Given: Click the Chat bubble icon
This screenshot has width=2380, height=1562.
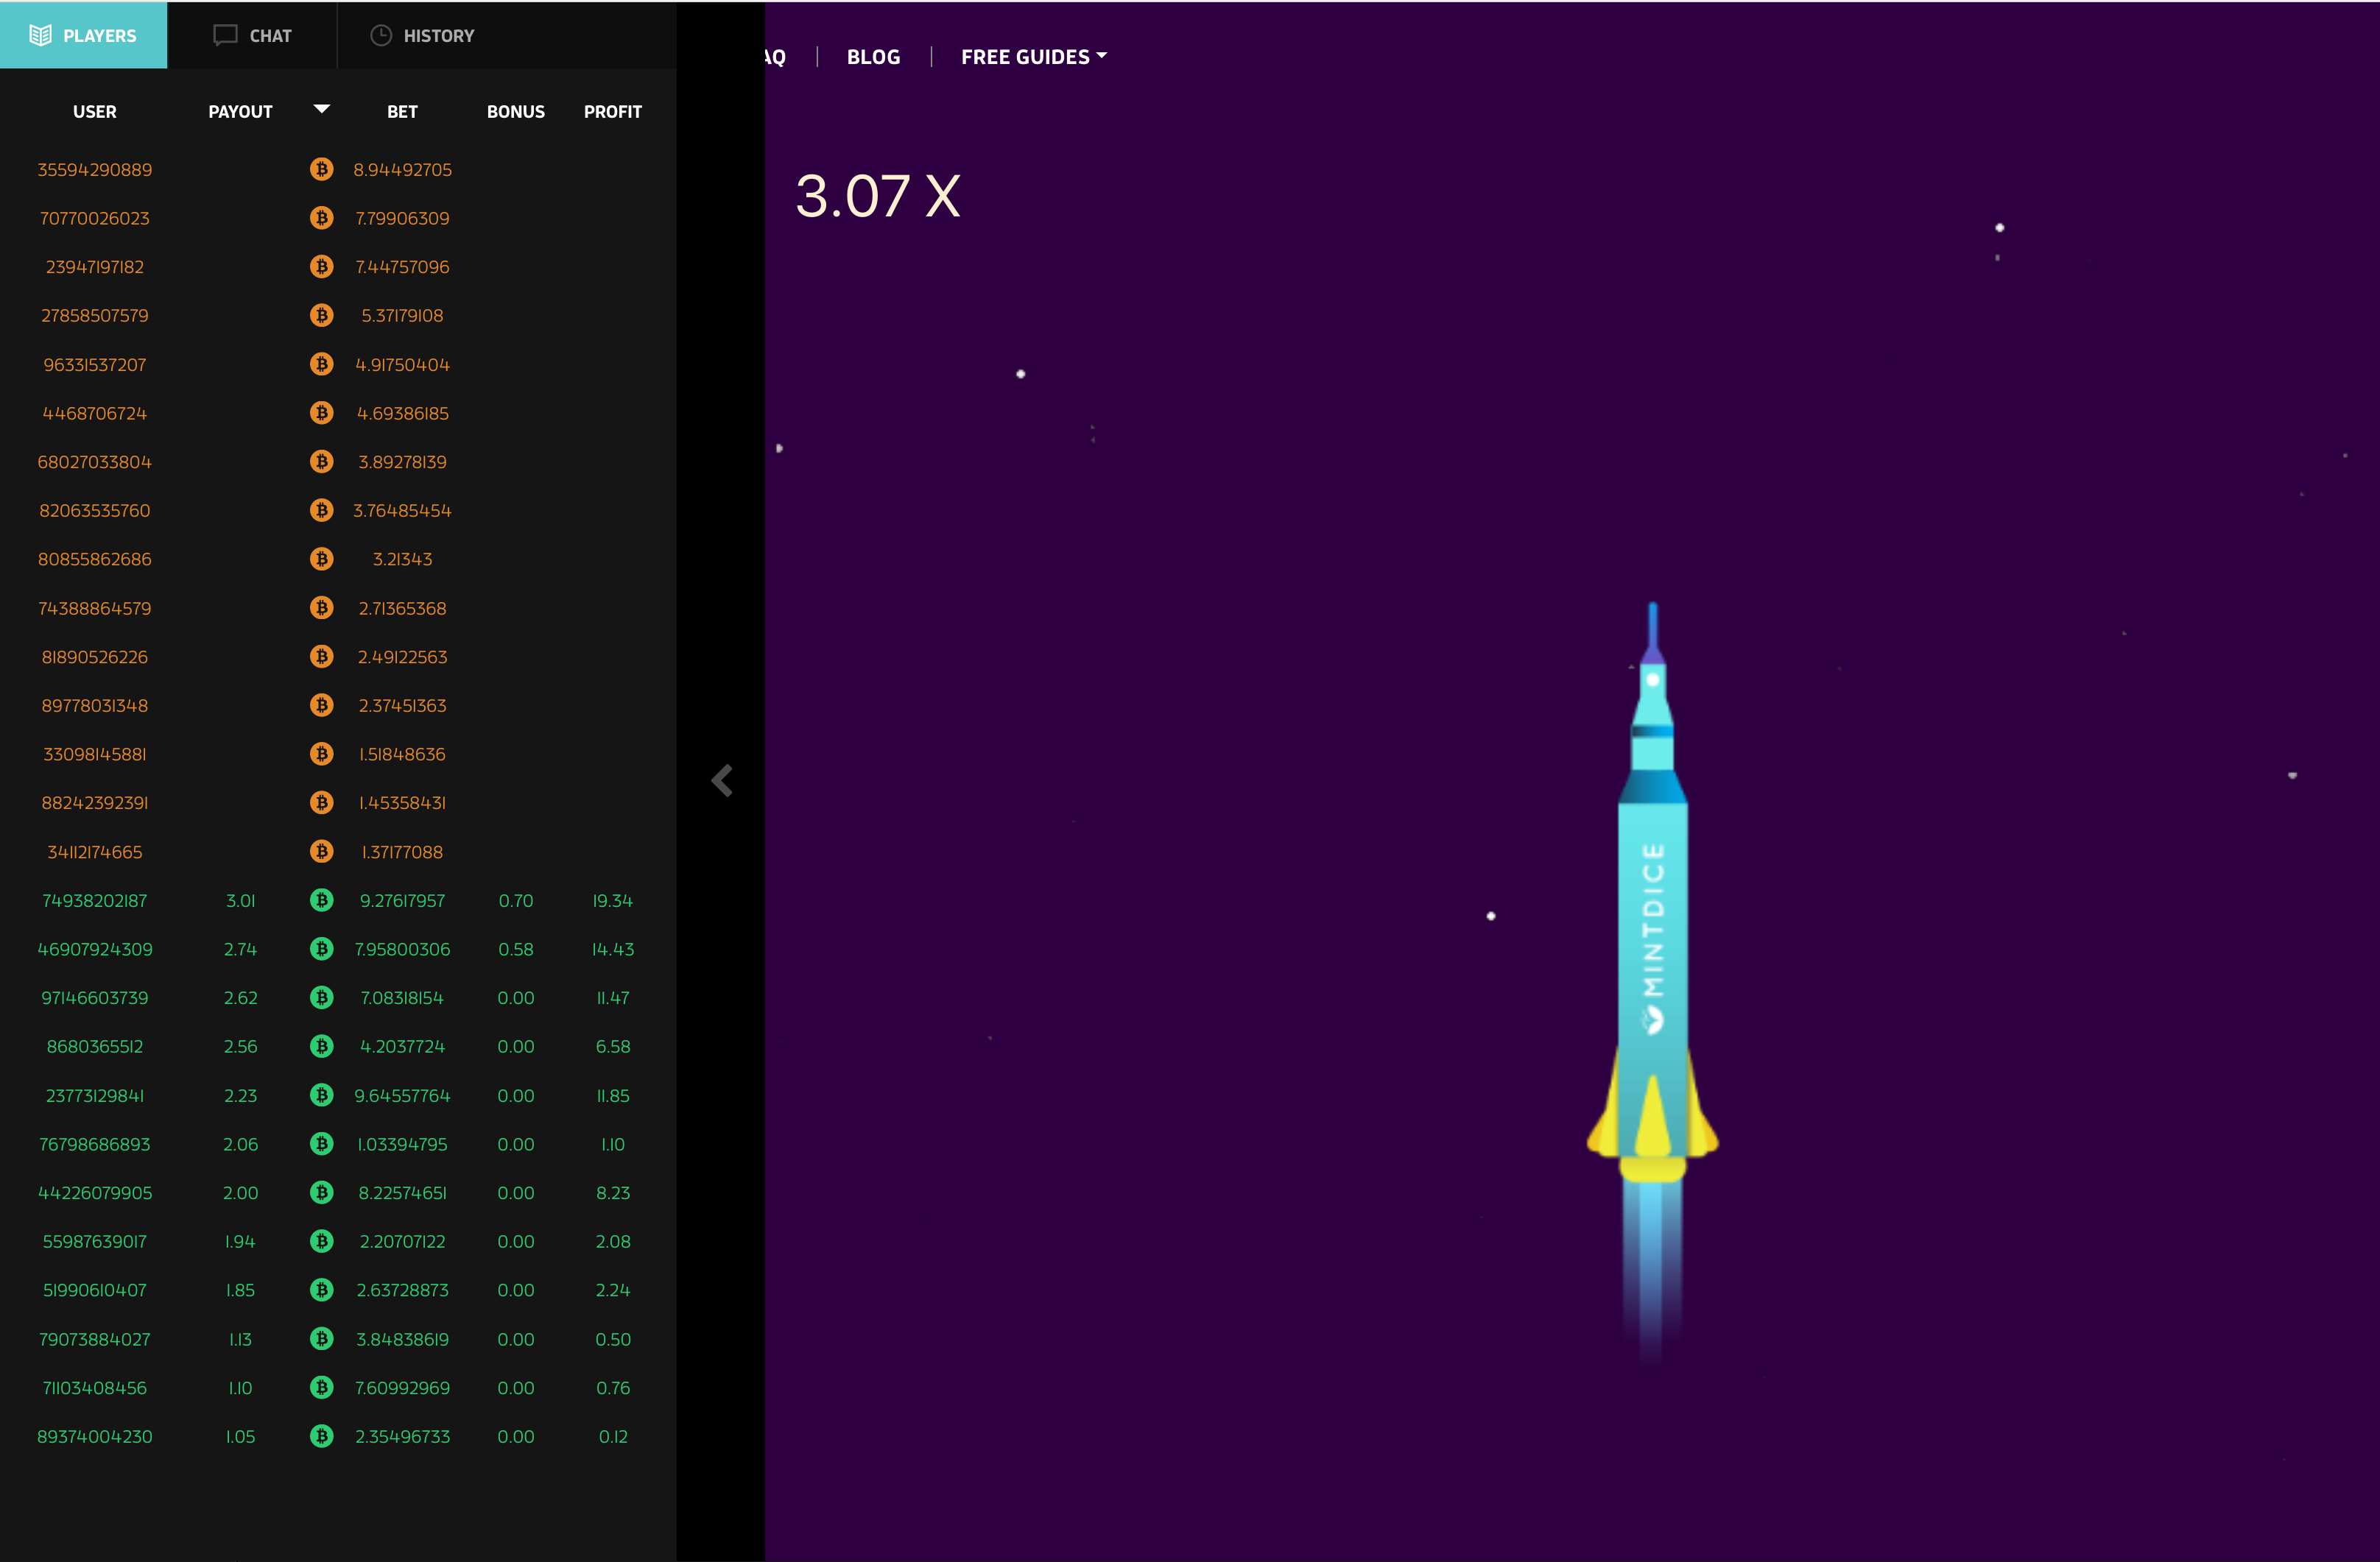Looking at the screenshot, I should pyautogui.click(x=225, y=35).
